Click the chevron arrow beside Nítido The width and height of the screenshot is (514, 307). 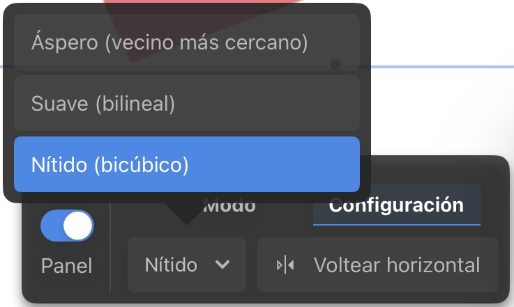coord(222,265)
